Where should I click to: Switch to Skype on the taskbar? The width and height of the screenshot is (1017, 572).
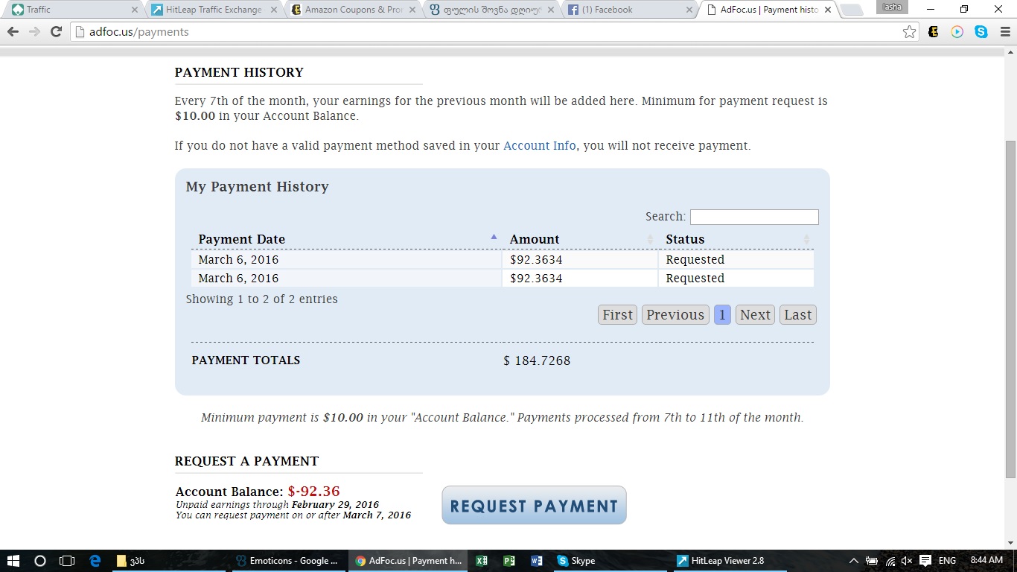coord(609,561)
